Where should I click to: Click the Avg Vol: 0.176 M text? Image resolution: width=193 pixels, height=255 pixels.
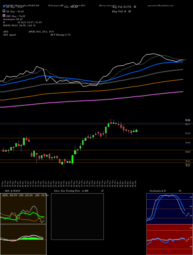point(124,7)
